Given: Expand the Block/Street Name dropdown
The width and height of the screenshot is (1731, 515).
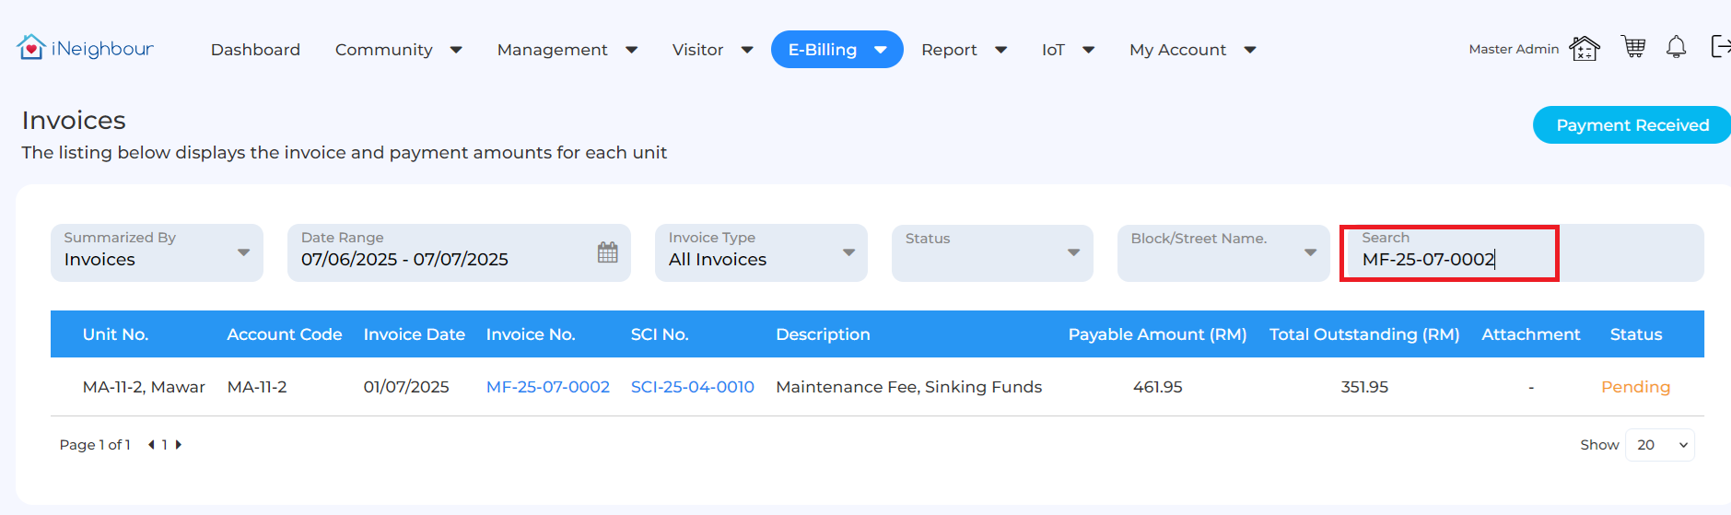Looking at the screenshot, I should pyautogui.click(x=1223, y=252).
